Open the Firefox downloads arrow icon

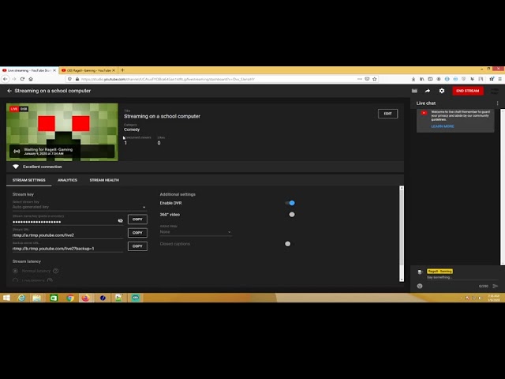[413, 79]
